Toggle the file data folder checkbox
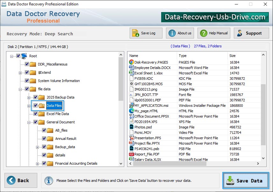273x192 pixels. 27,89
